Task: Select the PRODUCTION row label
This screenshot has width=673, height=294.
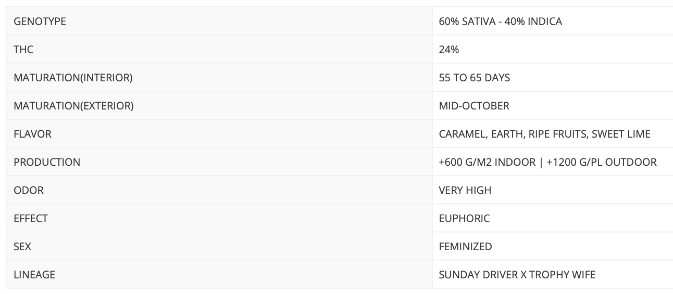Action: (47, 162)
